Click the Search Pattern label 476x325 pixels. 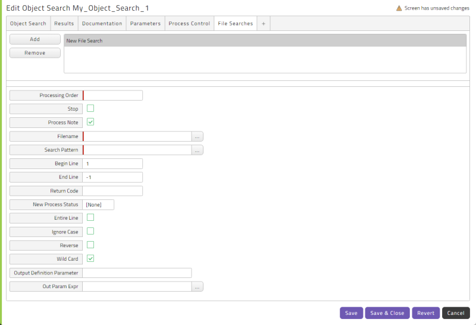[x=61, y=150]
